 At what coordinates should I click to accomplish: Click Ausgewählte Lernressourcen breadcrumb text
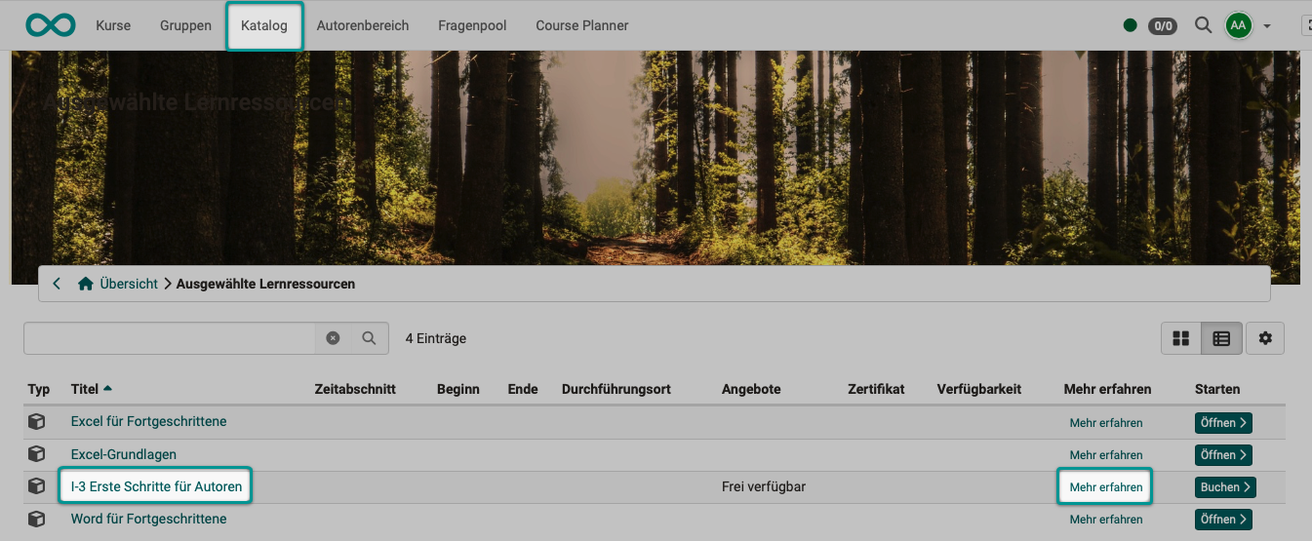pos(265,284)
